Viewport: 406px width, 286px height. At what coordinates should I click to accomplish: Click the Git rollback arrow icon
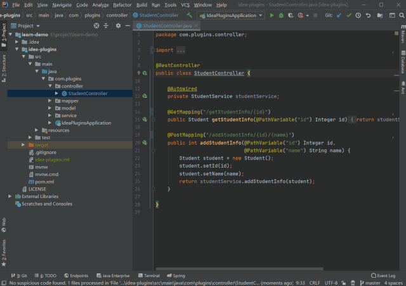[369, 15]
